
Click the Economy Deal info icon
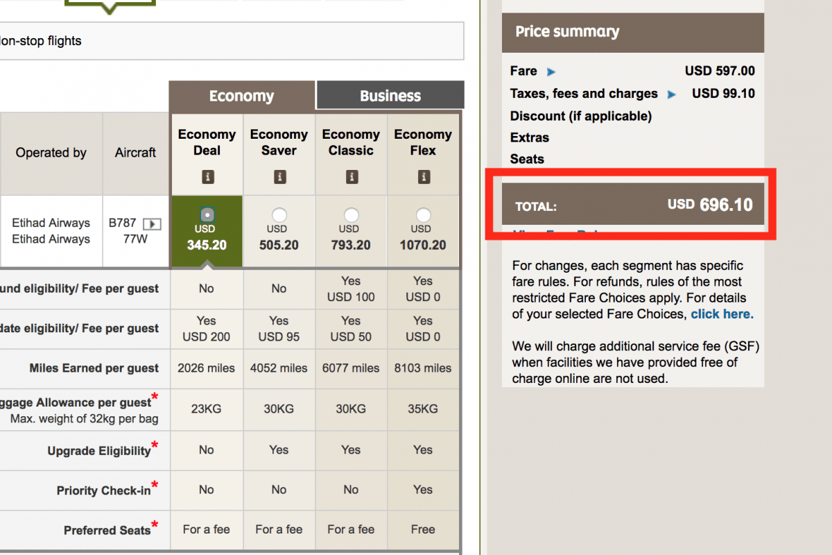click(x=207, y=178)
